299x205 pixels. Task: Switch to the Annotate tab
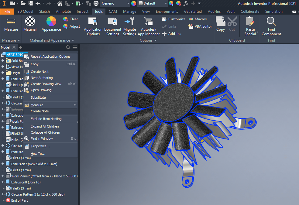click(63, 12)
